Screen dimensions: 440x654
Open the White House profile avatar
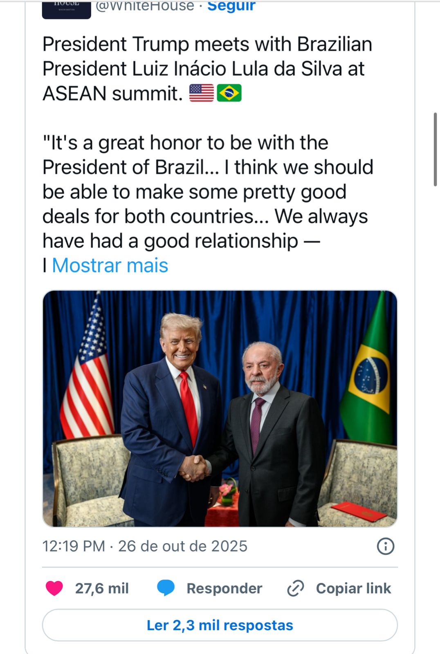tap(66, 9)
